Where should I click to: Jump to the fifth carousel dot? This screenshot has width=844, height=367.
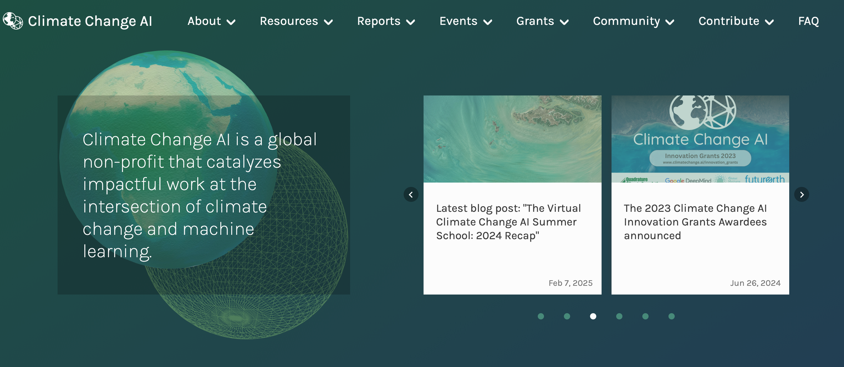coord(645,316)
